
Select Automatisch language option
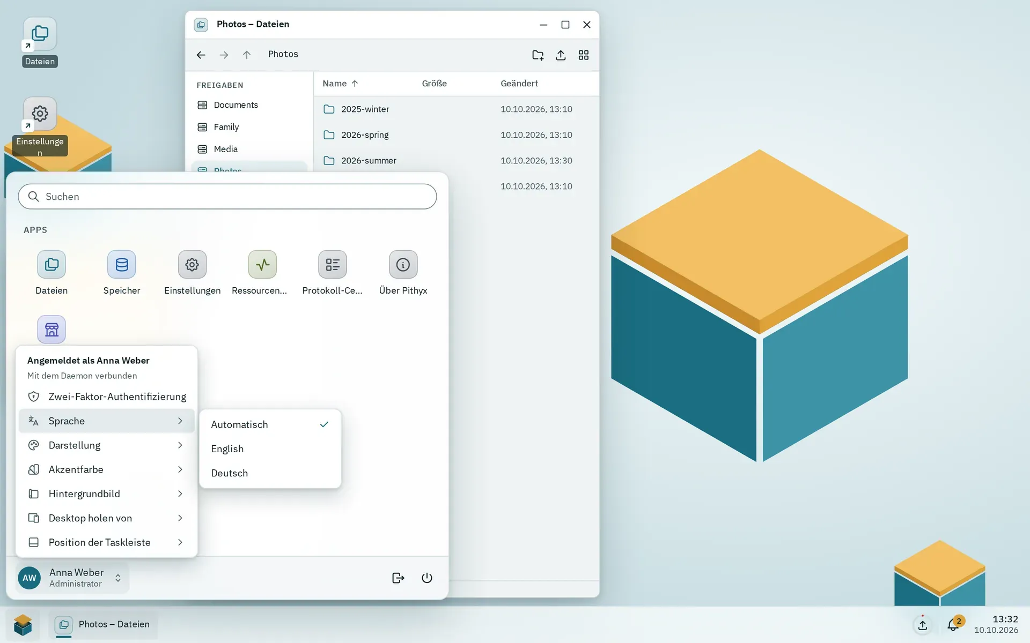[x=270, y=424]
